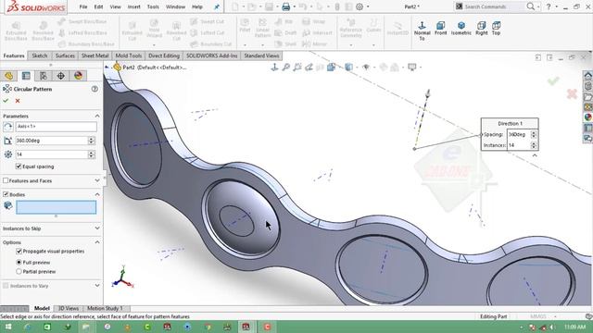Open Appearances color ball icon in task pane
Screen dimensions: 593x333
point(588,117)
